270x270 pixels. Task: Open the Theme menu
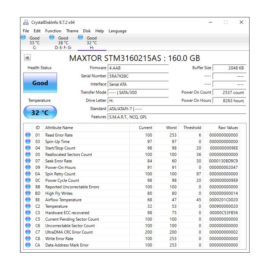72,31
